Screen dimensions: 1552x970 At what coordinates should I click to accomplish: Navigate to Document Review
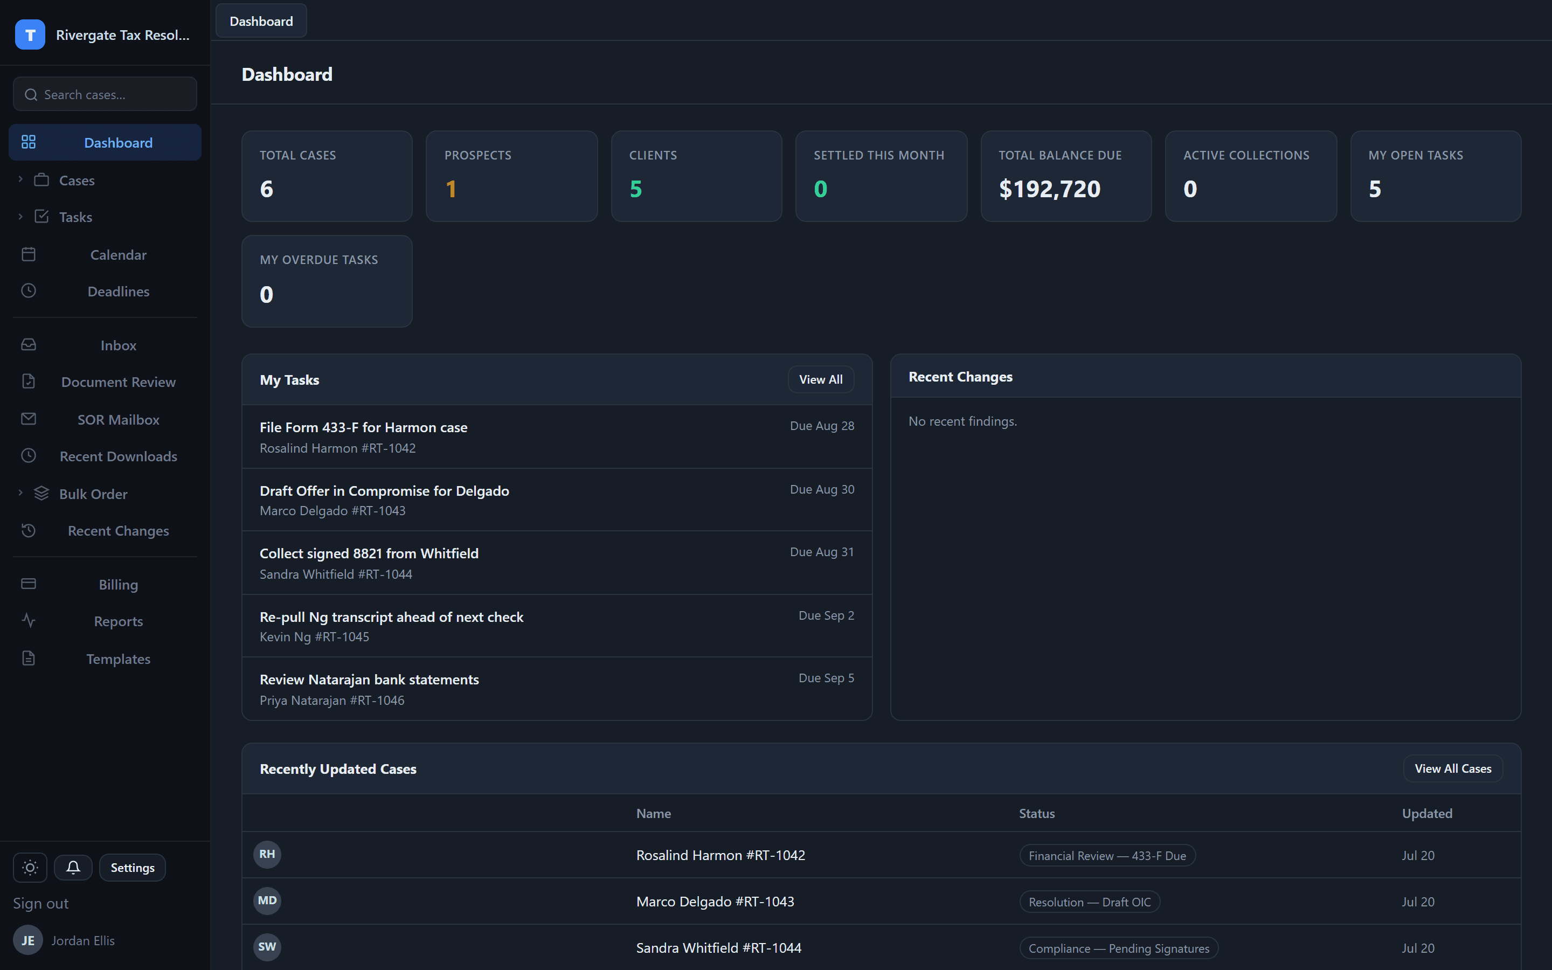click(x=105, y=382)
